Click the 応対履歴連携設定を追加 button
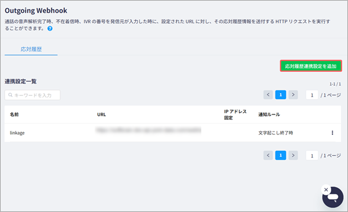Image resolution: width=348 pixels, height=212 pixels. pyautogui.click(x=311, y=66)
